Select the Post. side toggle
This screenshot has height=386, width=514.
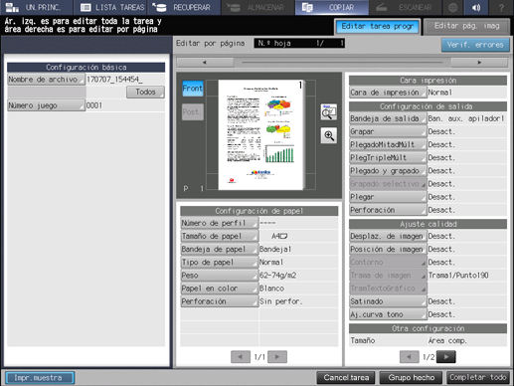(193, 112)
